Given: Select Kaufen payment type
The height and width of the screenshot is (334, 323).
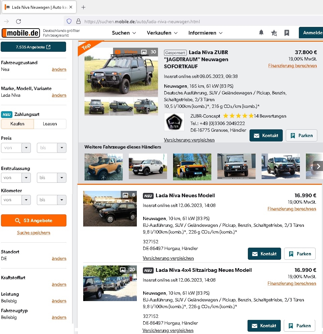Looking at the screenshot, I should (17, 124).
